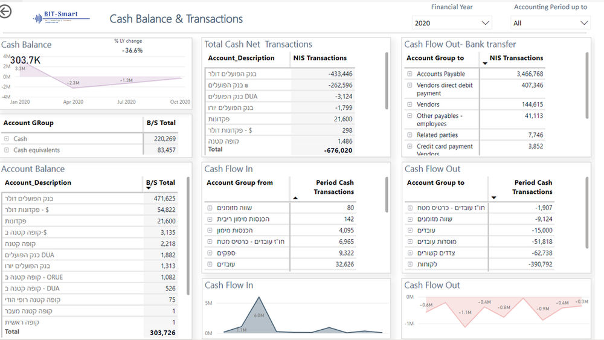Expand the row with -1,907 in Cash Flow Out
Screen dimensions: 604x340
410,208
